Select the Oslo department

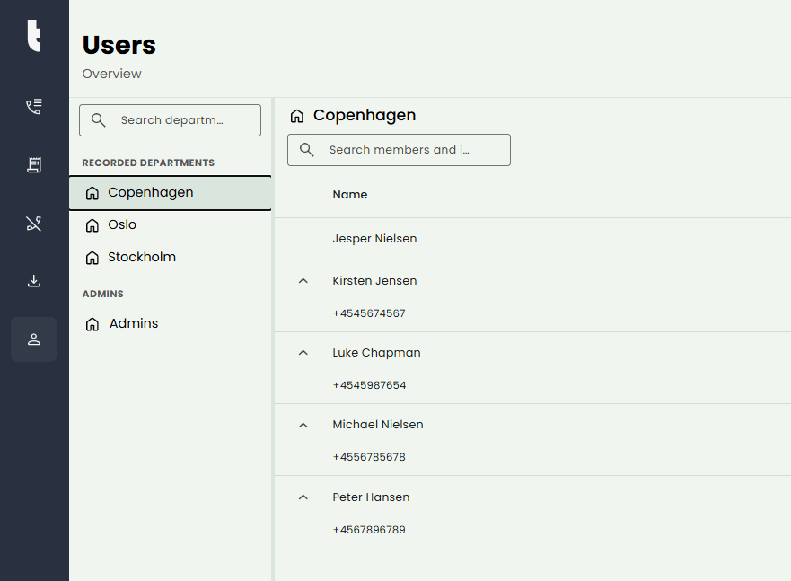tap(171, 224)
